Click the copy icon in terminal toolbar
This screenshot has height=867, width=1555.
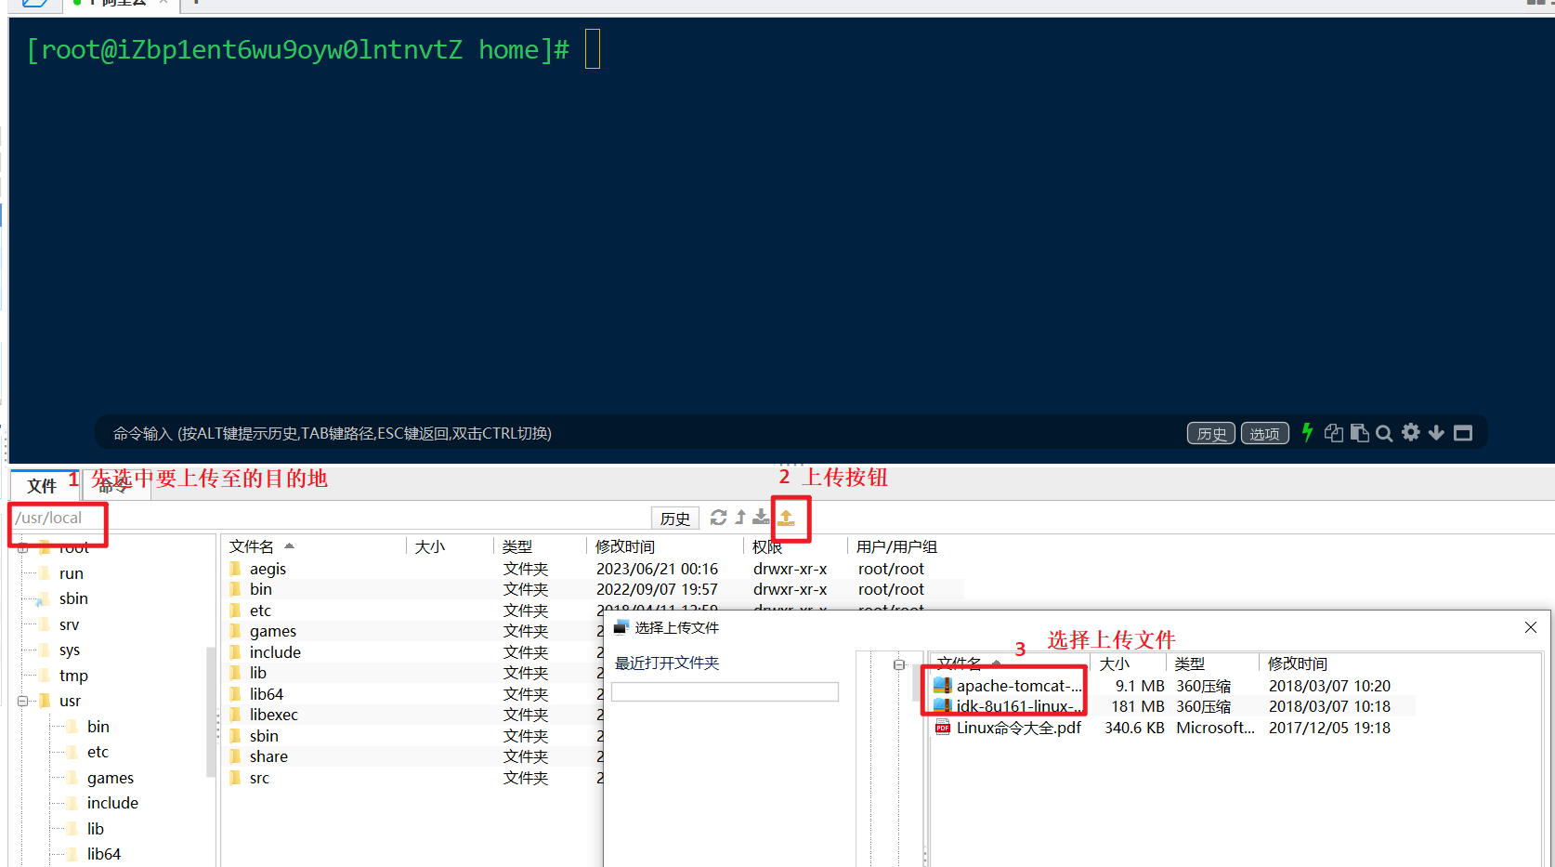[1334, 433]
